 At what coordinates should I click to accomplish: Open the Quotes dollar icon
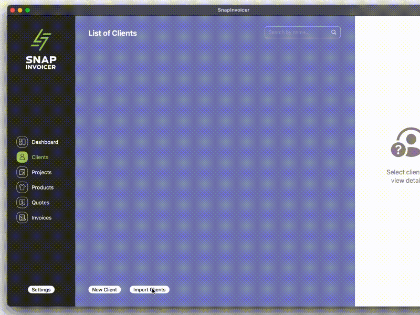pyautogui.click(x=22, y=203)
